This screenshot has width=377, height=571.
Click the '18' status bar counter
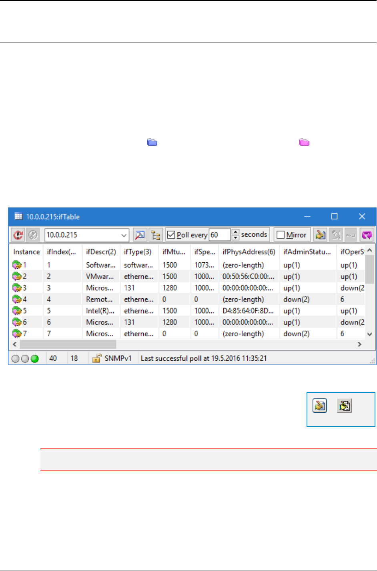74,358
